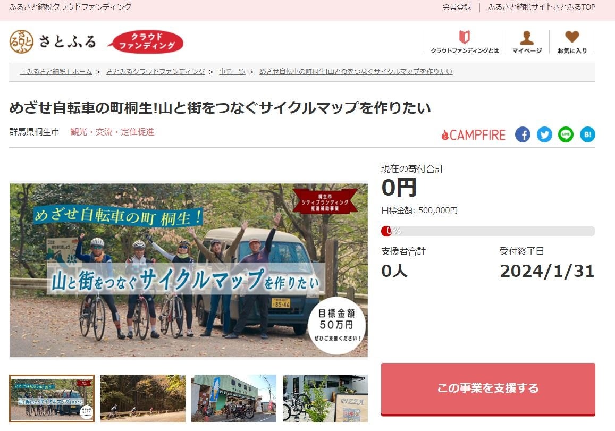Click the 0% donation progress bar
615x431 pixels.
pos(488,231)
